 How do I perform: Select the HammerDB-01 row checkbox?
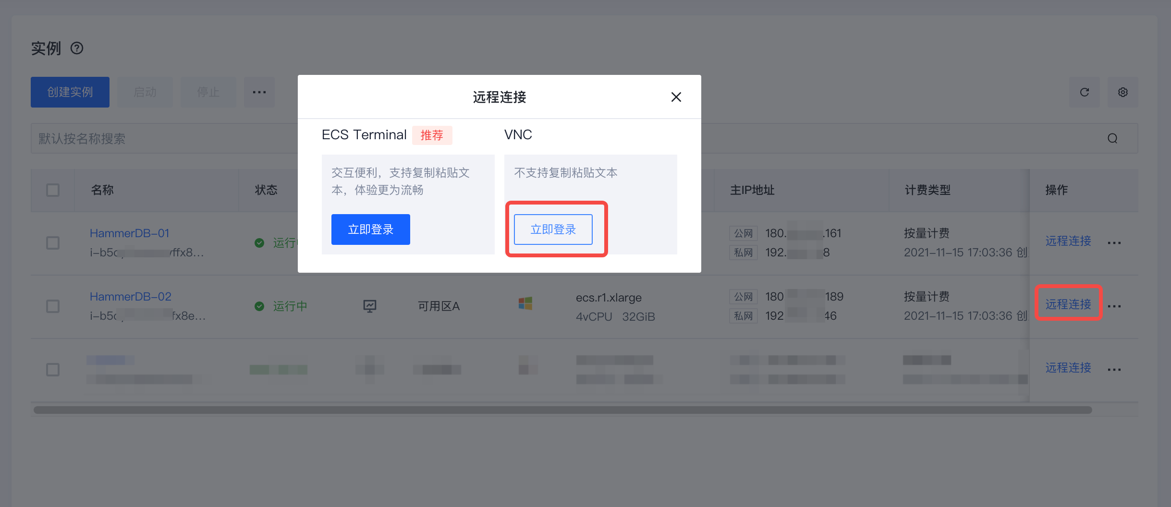tap(53, 243)
